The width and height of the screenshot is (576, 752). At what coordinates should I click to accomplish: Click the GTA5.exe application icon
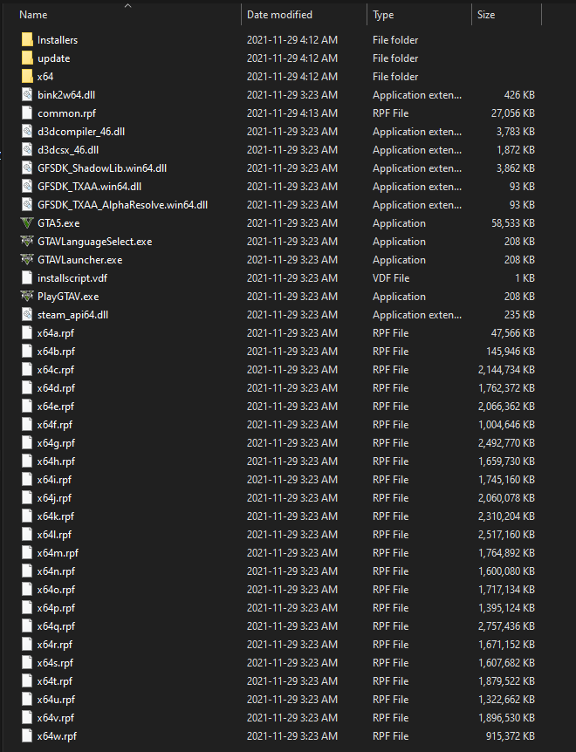click(x=27, y=223)
